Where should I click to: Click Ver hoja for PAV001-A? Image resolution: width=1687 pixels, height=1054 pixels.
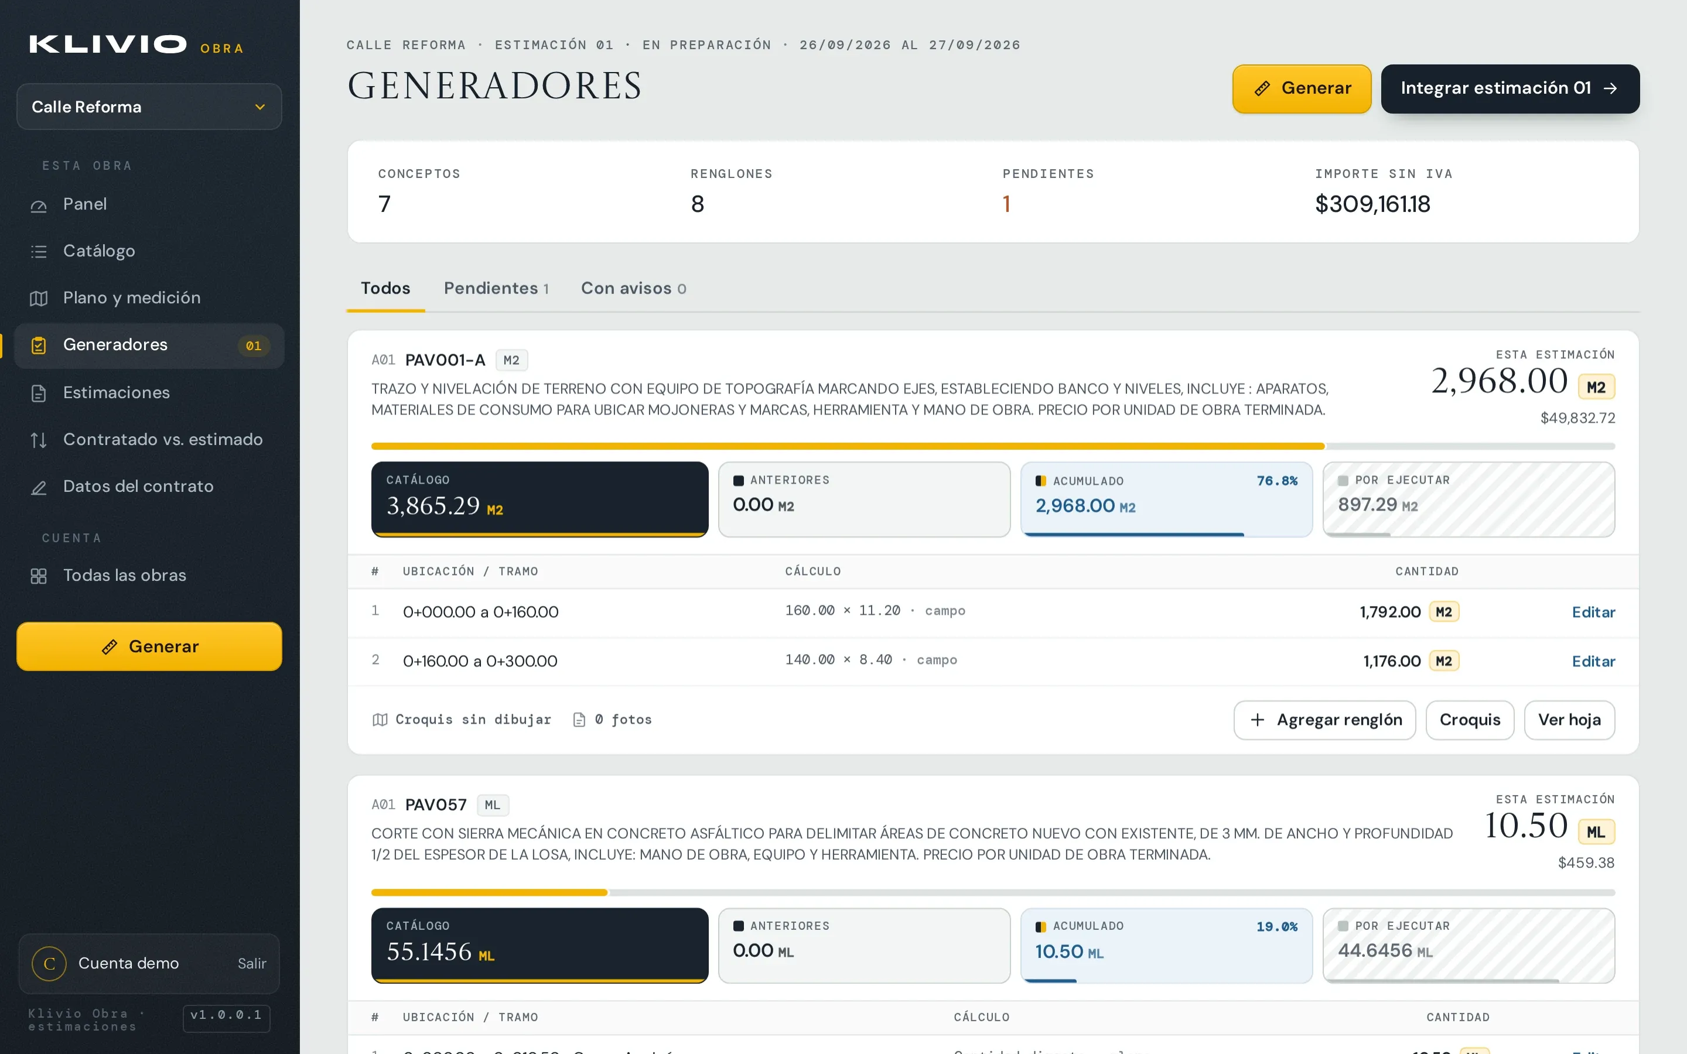[x=1569, y=720]
